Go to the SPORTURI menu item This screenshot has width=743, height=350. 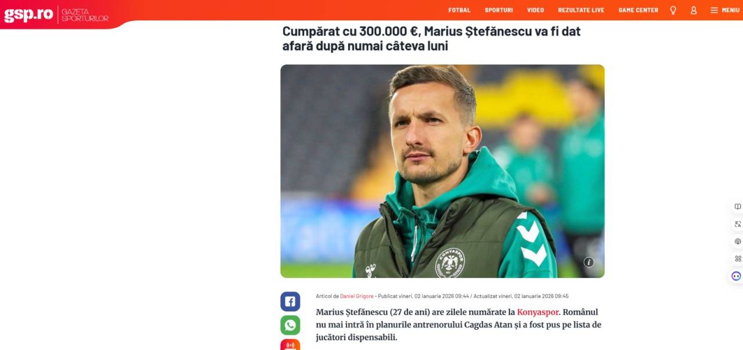tap(499, 10)
